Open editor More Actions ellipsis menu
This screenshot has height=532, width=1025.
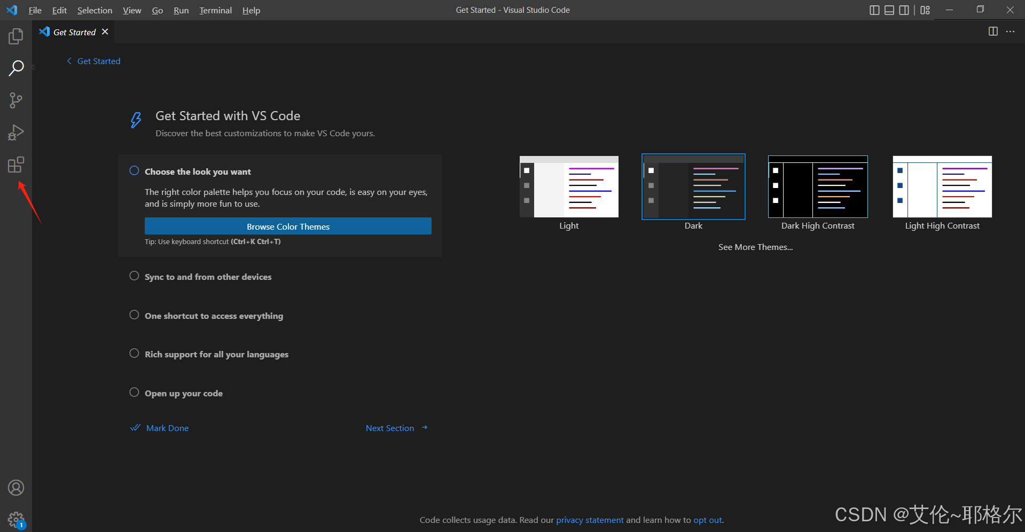[1010, 32]
